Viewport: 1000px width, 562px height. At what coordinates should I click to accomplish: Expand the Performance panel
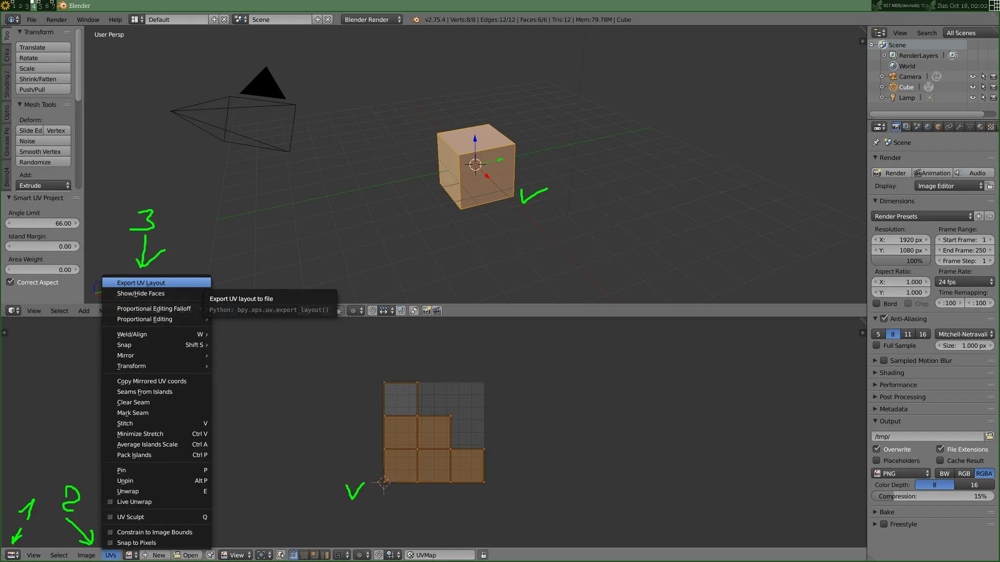(x=897, y=385)
